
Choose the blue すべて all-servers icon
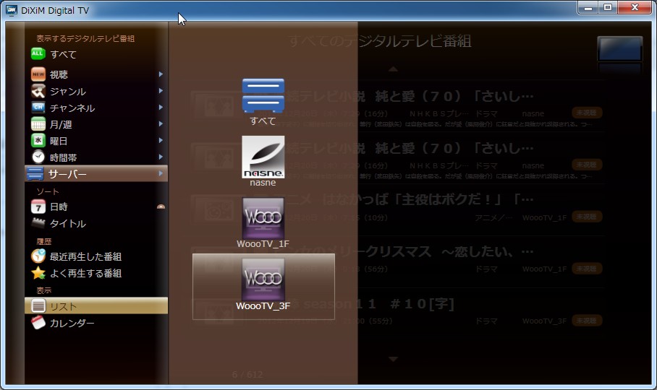pyautogui.click(x=263, y=95)
